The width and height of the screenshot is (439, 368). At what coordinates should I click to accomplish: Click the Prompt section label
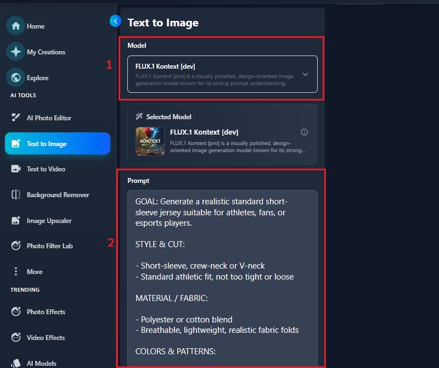[138, 181]
